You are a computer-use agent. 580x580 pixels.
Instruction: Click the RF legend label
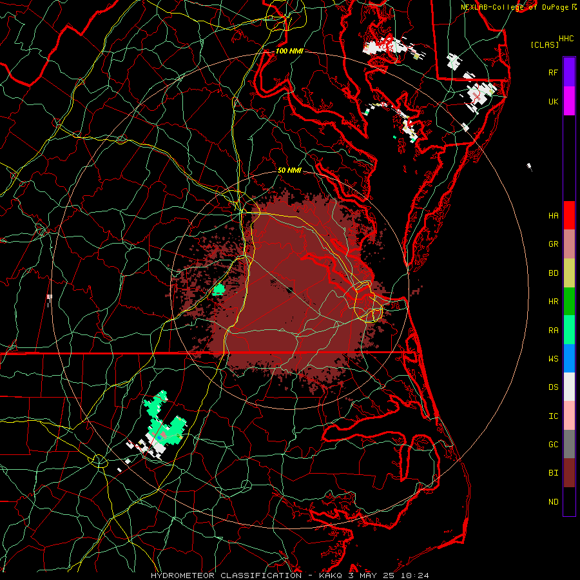(553, 73)
